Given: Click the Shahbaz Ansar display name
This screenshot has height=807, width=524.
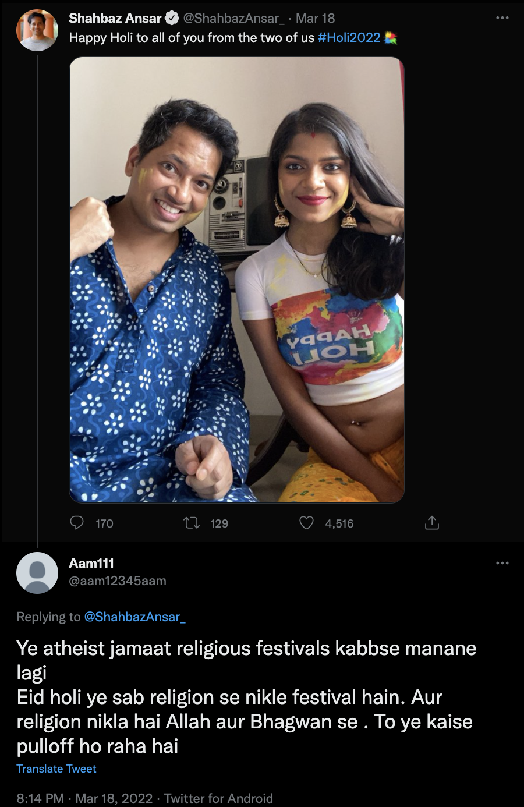Looking at the screenshot, I should (x=115, y=18).
